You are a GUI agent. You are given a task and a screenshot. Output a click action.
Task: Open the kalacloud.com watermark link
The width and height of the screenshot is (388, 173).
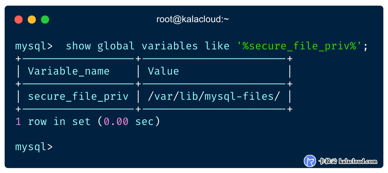coord(358,161)
